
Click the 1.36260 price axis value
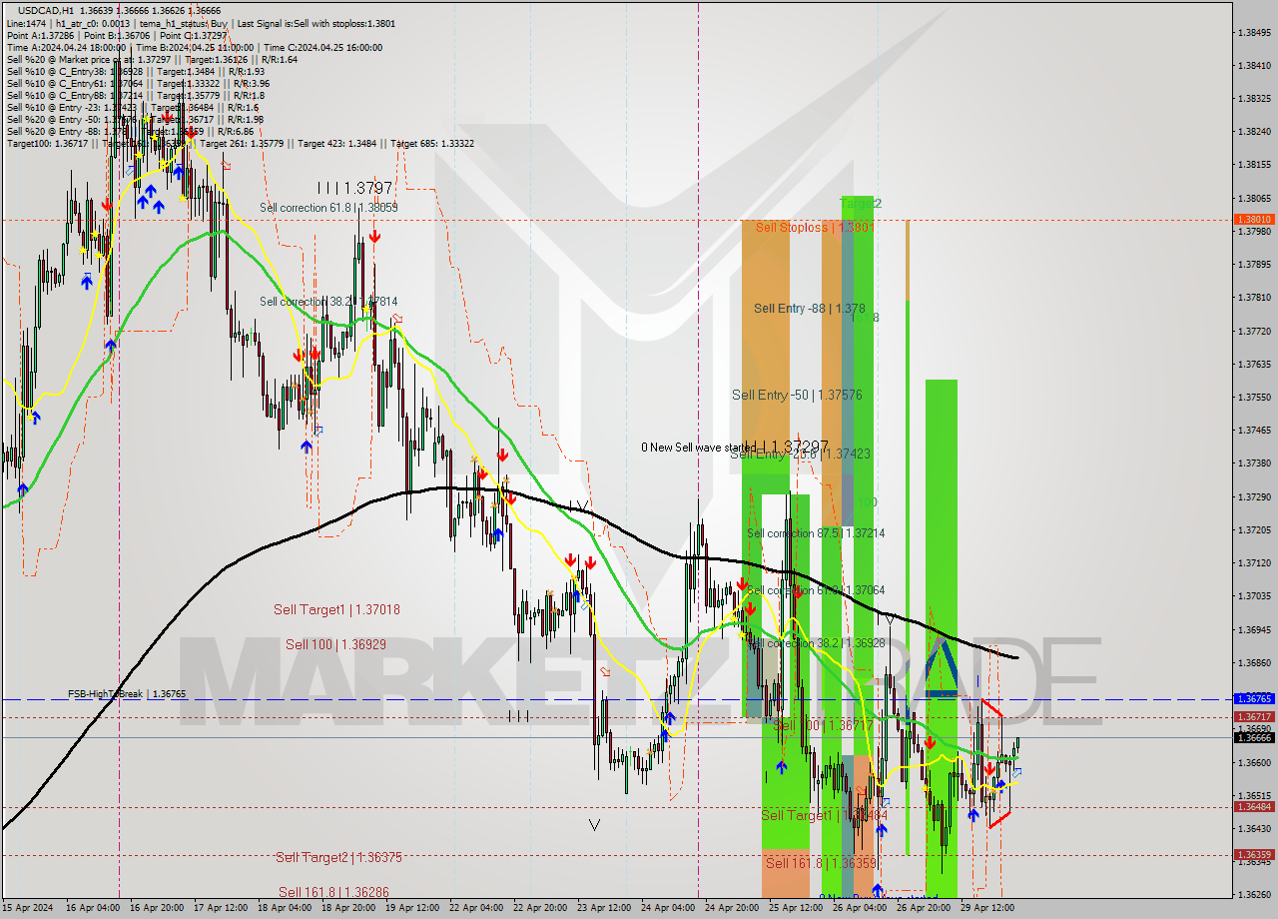(1254, 895)
